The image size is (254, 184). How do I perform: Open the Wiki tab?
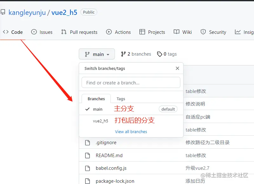point(183,32)
